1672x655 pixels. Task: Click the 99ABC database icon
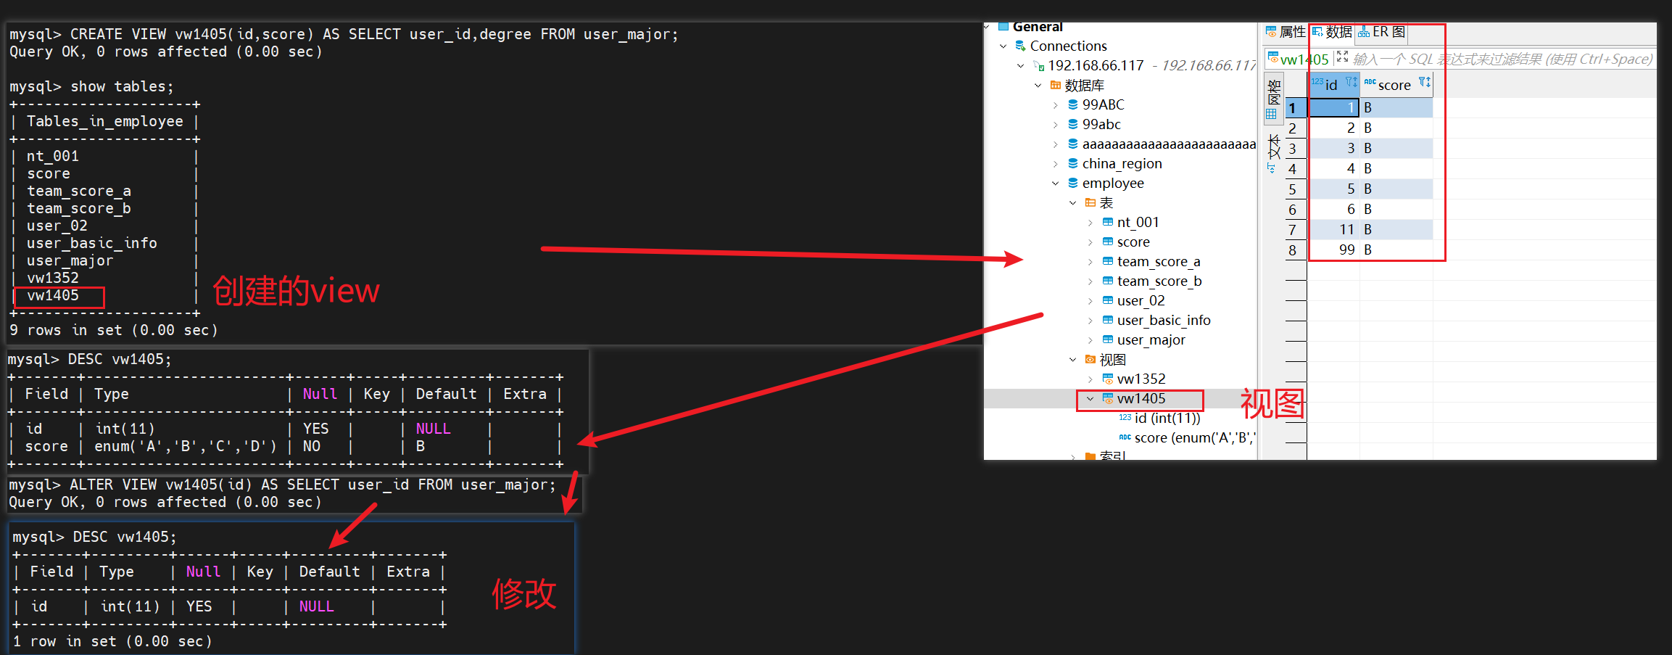pos(1073,105)
